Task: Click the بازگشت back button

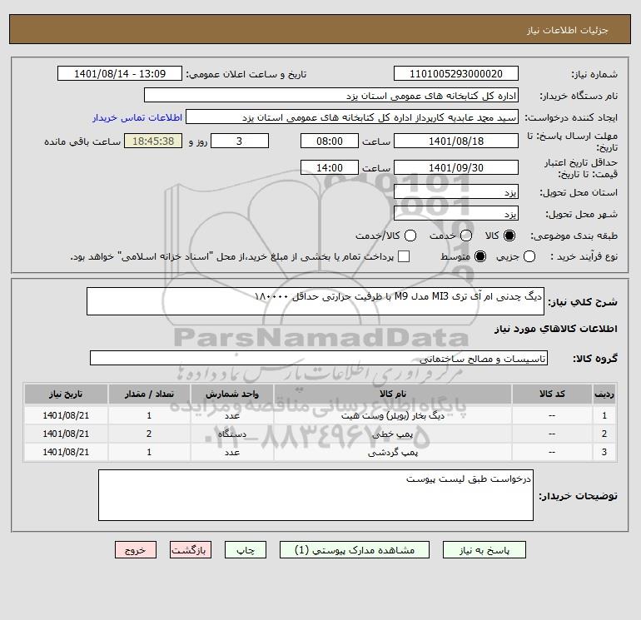Action: 191,550
